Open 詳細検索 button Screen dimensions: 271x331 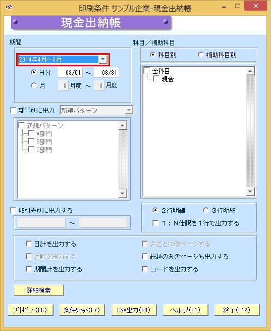point(39,290)
